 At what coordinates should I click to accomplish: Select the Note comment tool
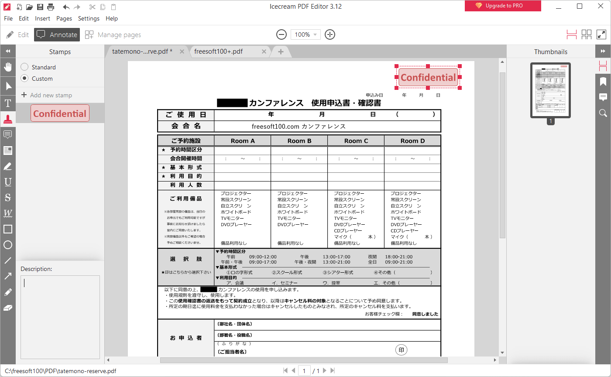(8, 134)
